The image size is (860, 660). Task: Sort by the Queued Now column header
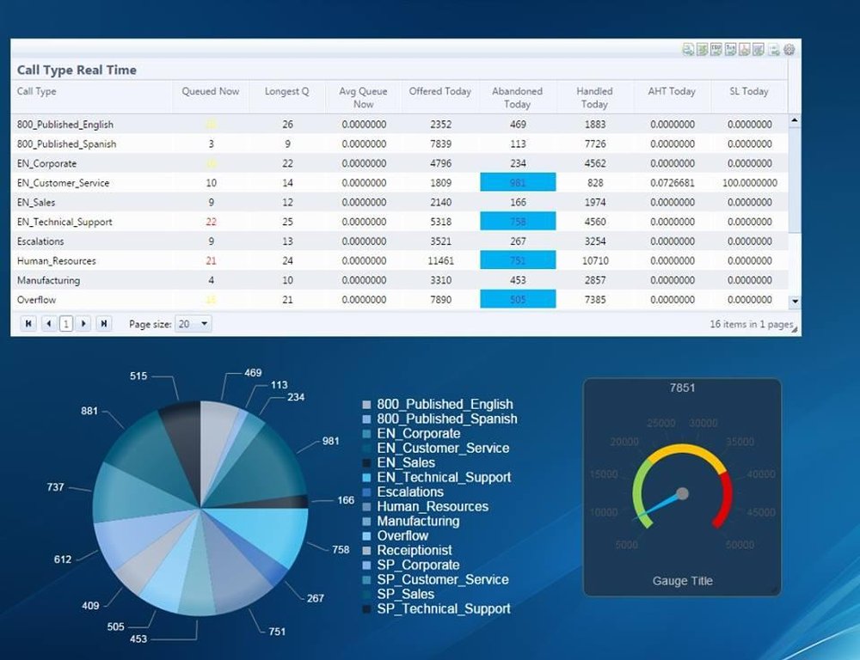coord(211,92)
